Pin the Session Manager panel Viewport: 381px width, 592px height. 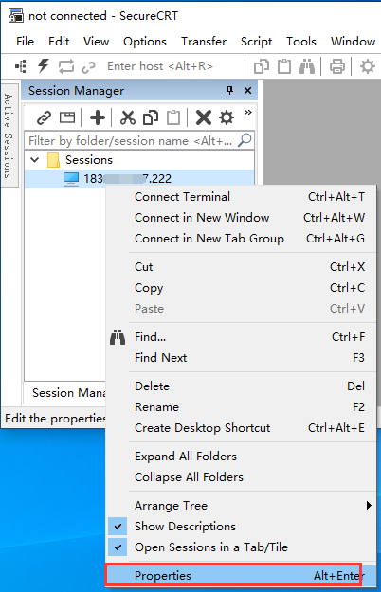click(x=229, y=90)
